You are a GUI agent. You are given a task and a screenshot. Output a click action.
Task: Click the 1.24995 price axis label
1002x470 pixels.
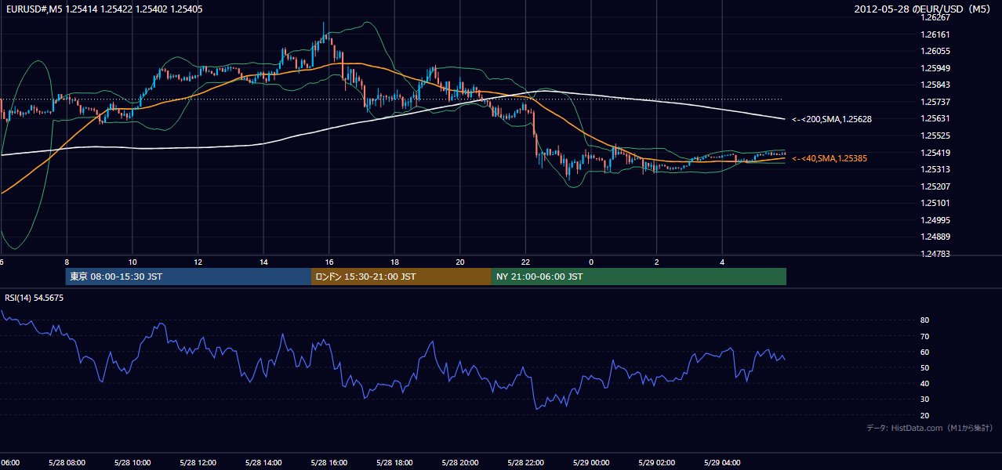pyautogui.click(x=935, y=220)
